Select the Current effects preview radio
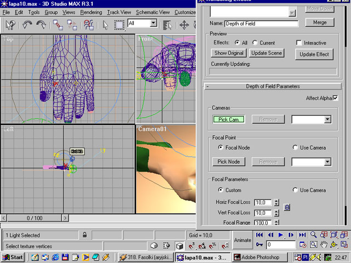Image resolution: width=351 pixels, height=263 pixels. pos(254,43)
